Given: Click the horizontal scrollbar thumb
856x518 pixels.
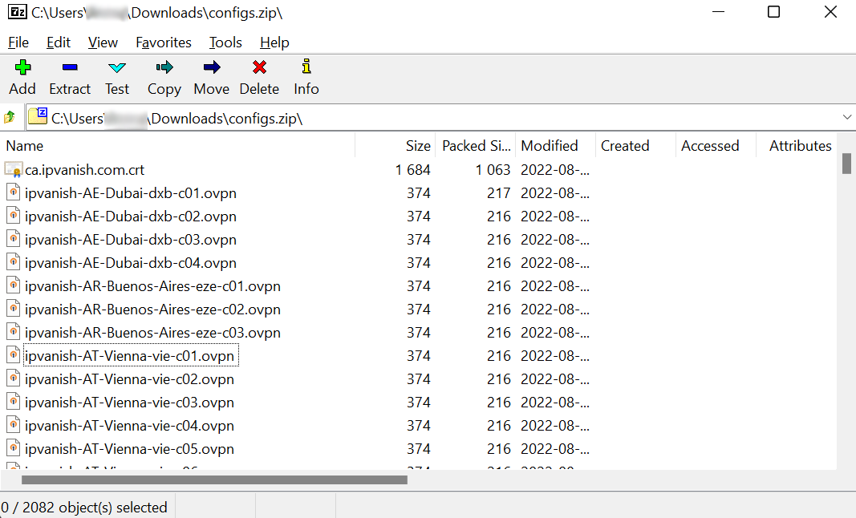Looking at the screenshot, I should pos(214,480).
